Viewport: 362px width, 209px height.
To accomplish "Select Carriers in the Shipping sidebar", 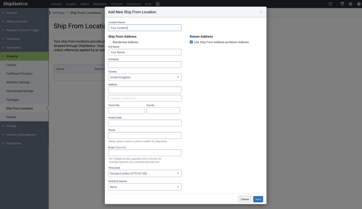I will pos(11,65).
